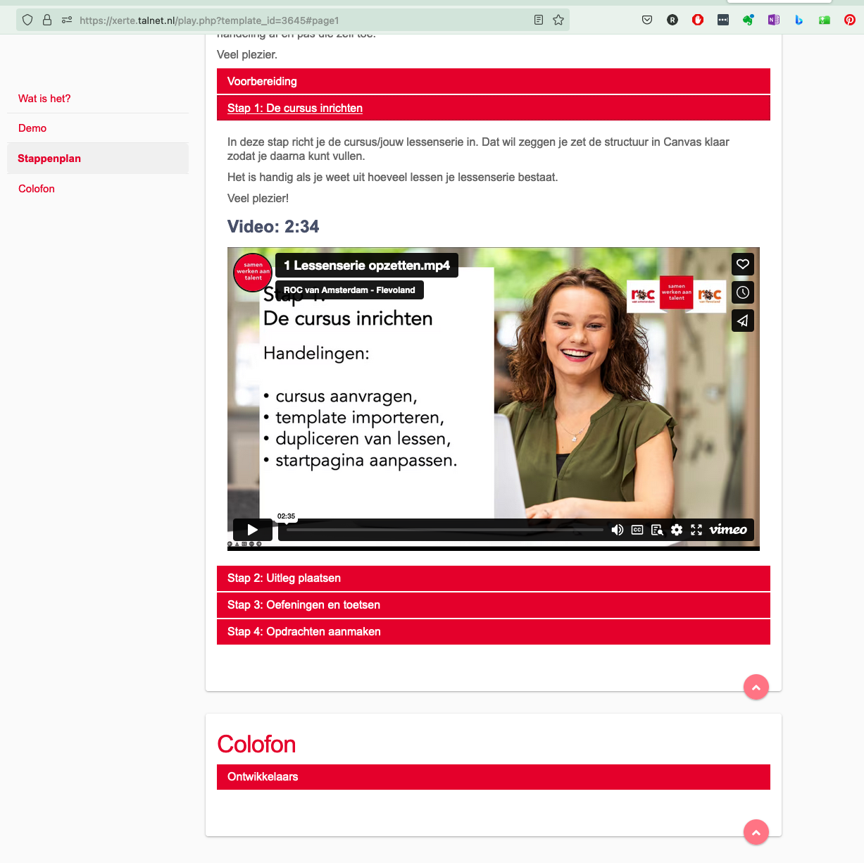
Task: Open Demo in the sidebar
Action: tap(32, 128)
